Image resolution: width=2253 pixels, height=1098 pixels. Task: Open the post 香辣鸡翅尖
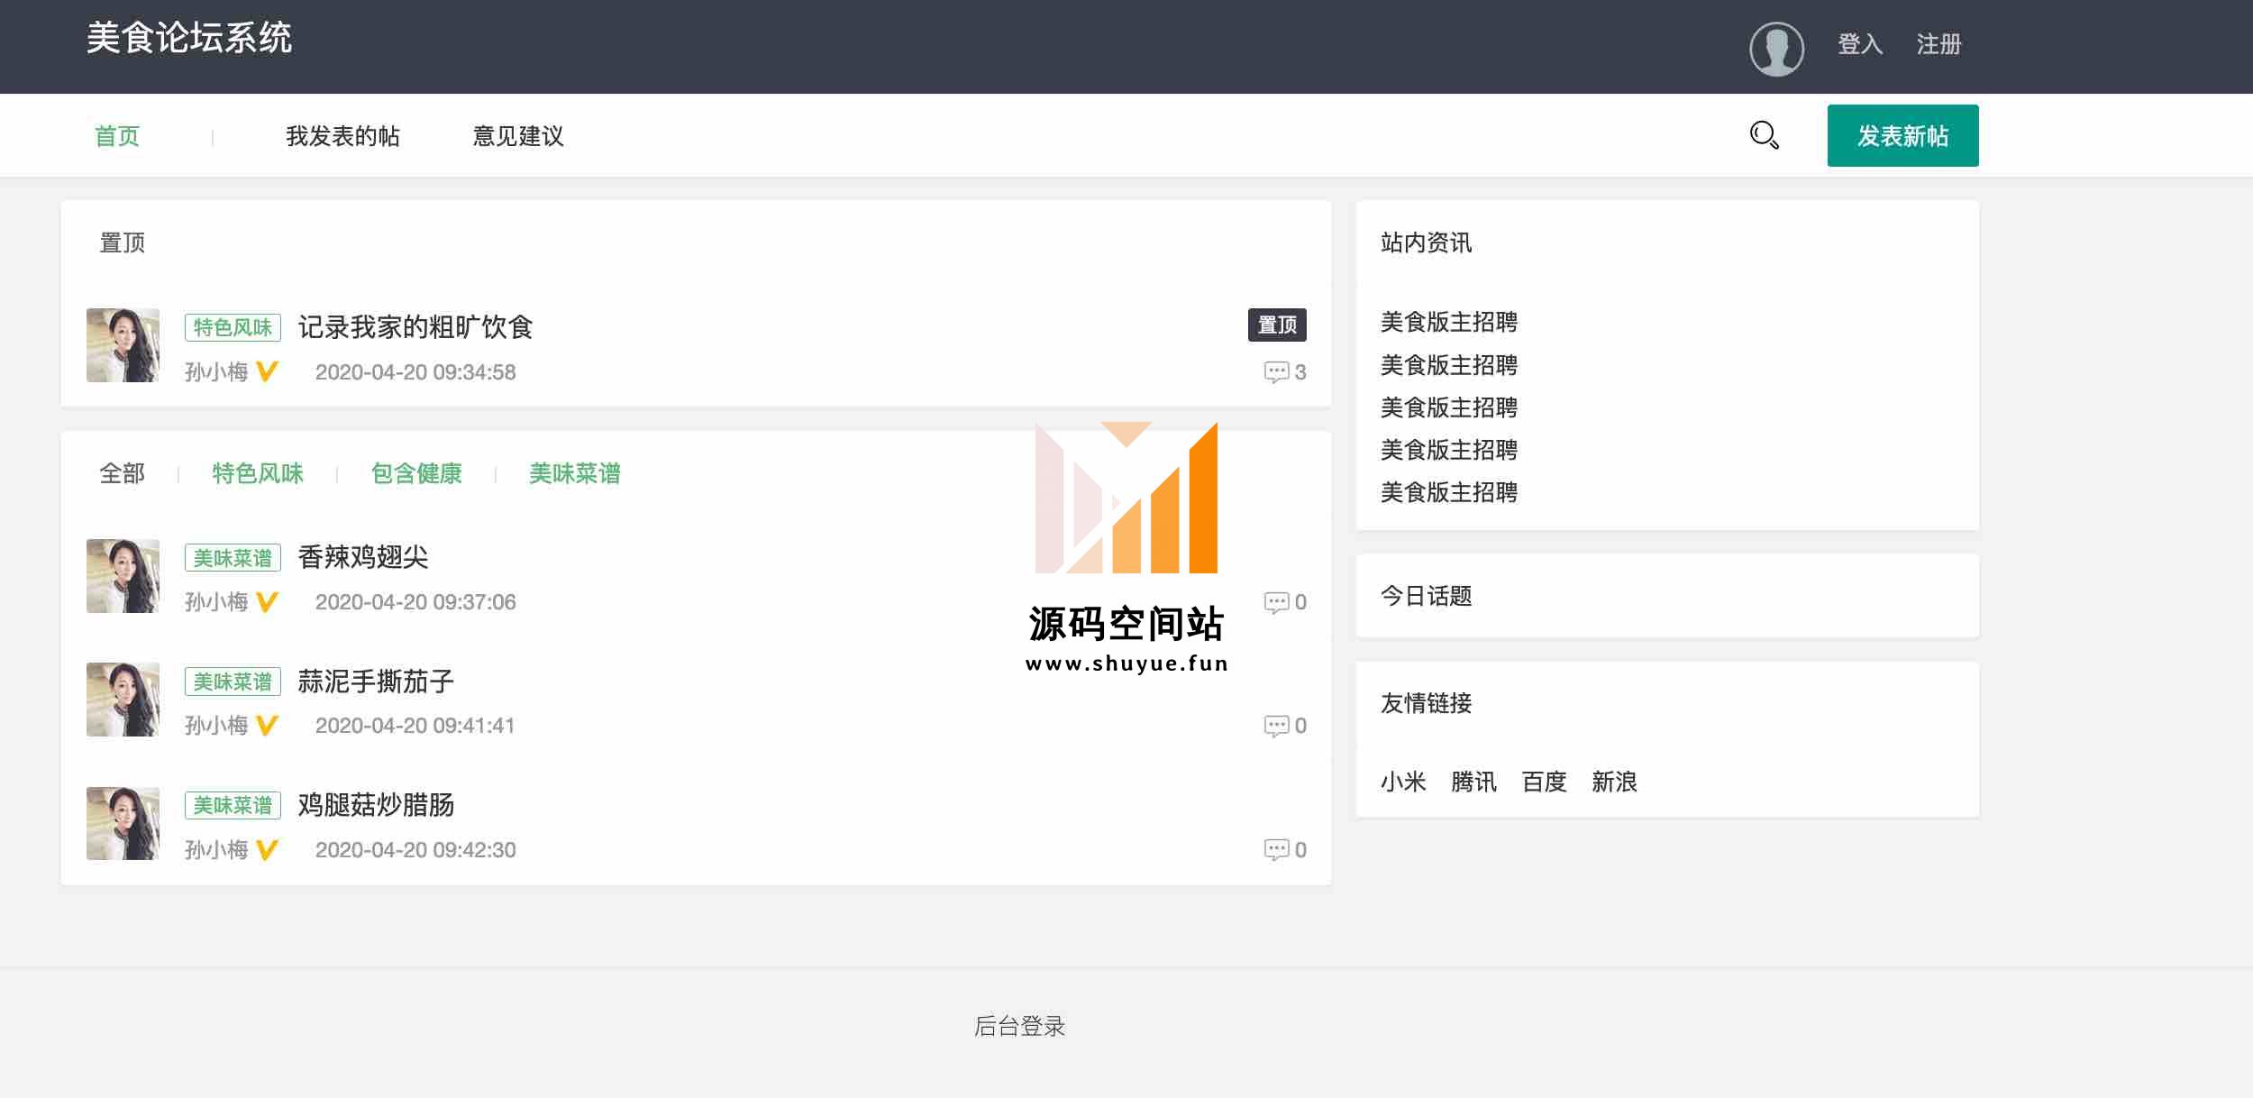pyautogui.click(x=363, y=557)
